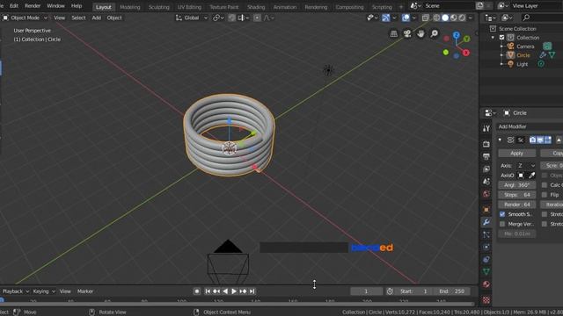Open the Playback dropdown in timeline
563x316 pixels.
click(16, 291)
